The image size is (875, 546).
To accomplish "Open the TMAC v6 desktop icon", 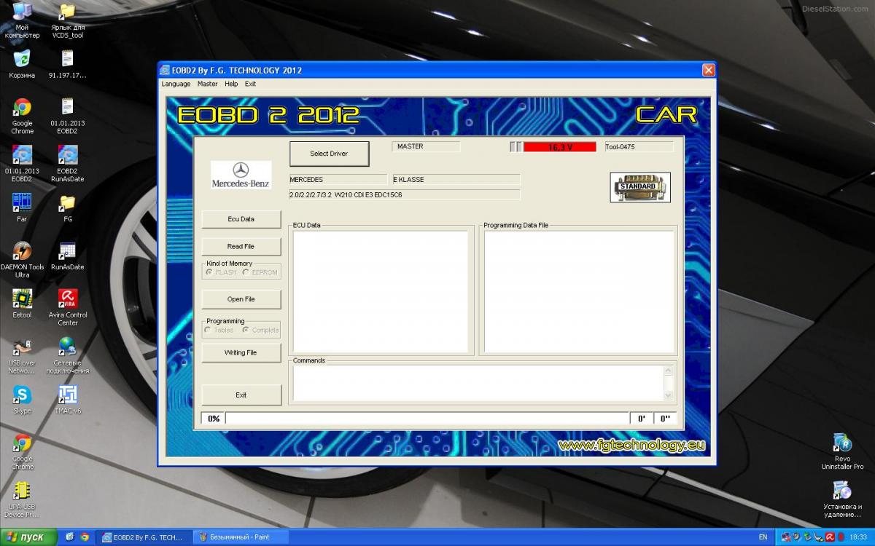I will (68, 395).
